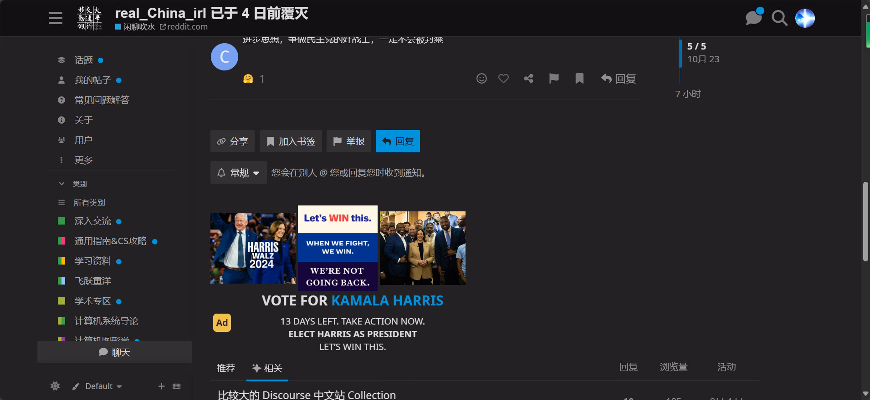870x400 pixels.
Task: Open the 深入交流 category
Action: click(92, 221)
